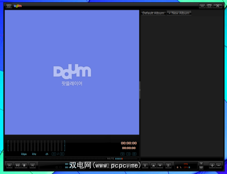Toggle the shuffle icon near timer
The image size is (227, 174).
[x=128, y=154]
